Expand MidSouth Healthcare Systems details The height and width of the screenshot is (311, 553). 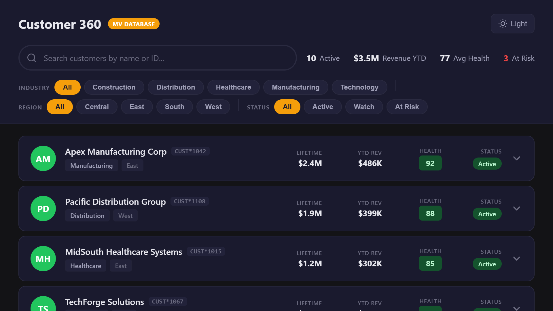coord(516,259)
